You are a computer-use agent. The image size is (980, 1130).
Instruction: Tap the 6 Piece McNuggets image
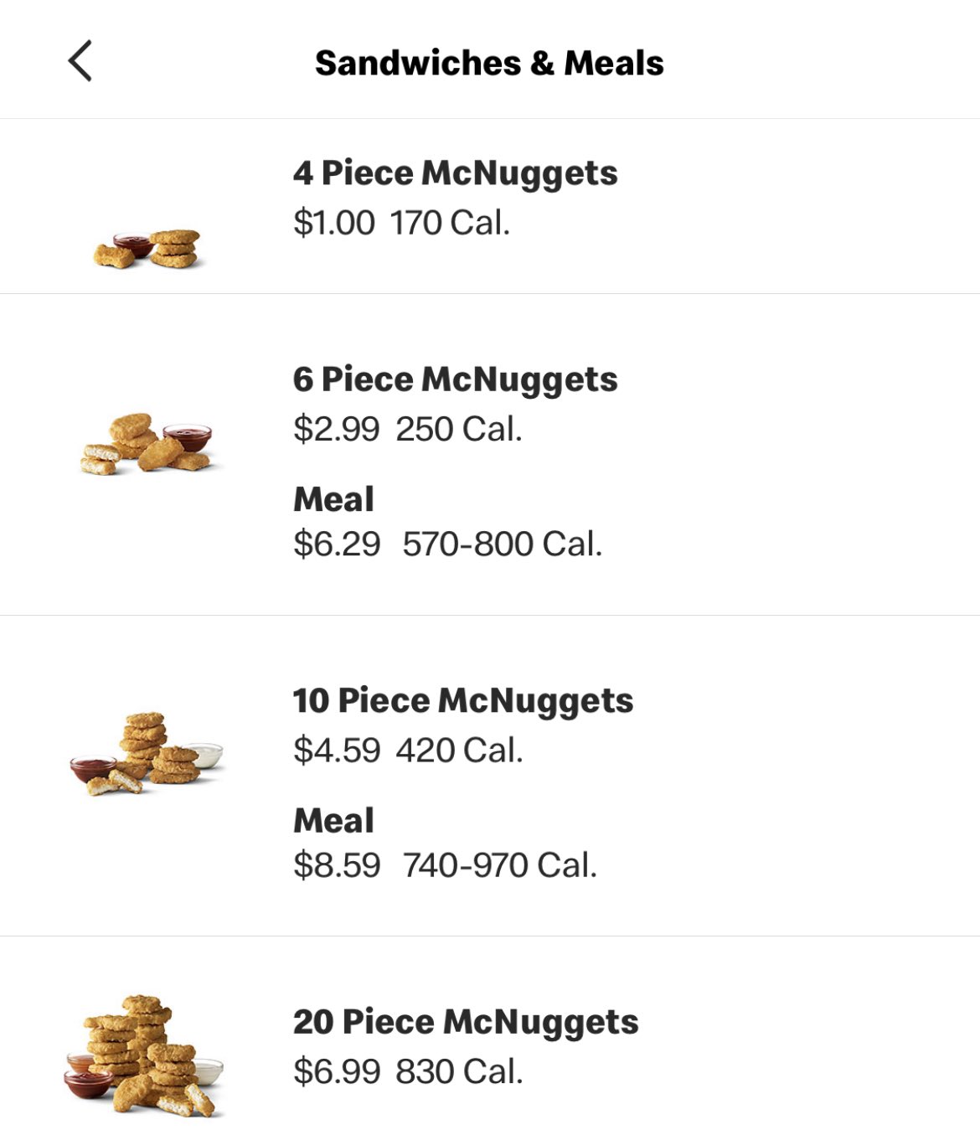pyautogui.click(x=148, y=443)
